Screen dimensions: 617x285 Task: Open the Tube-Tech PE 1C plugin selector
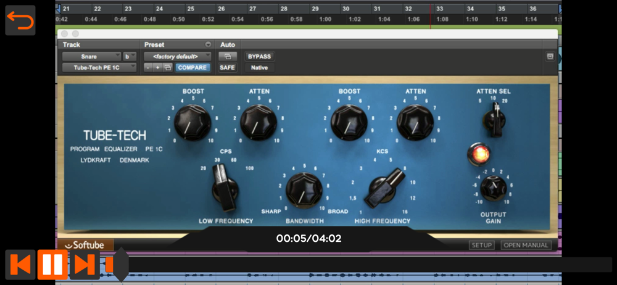[99, 67]
